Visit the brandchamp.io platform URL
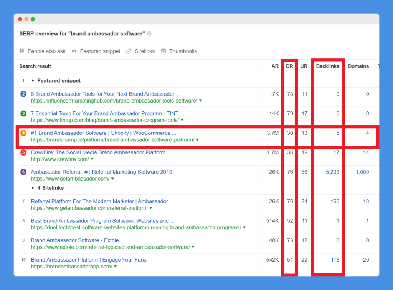Viewport: 393px width, 290px height. point(113,140)
